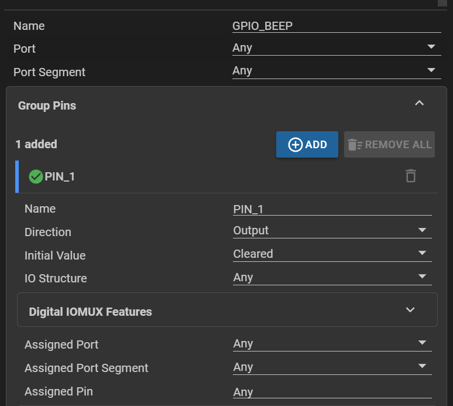
Task: Open the Initial Value dropdown set to Cleared
Action: point(332,254)
